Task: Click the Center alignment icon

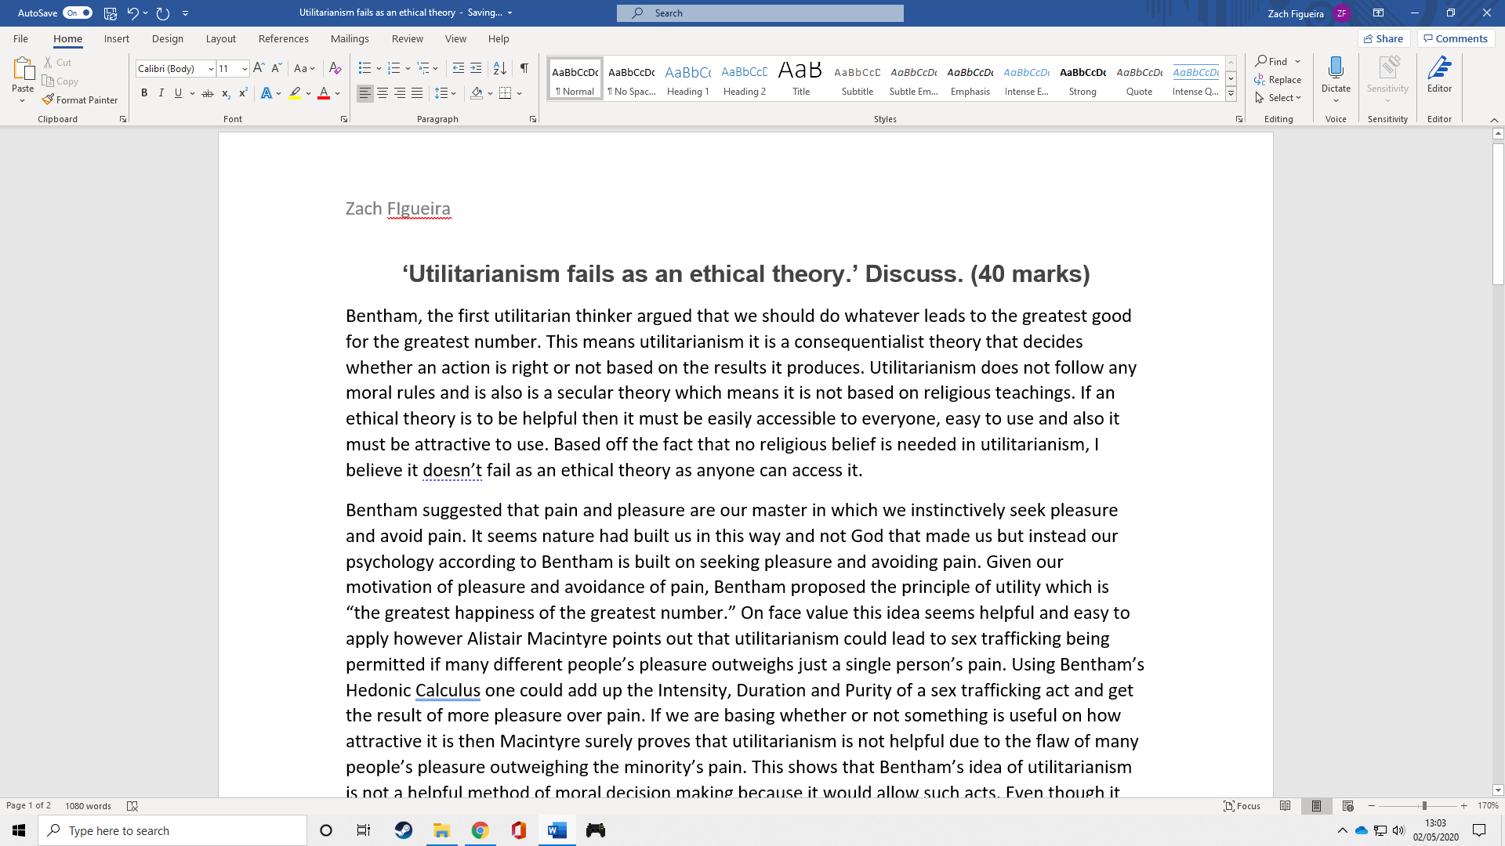Action: pyautogui.click(x=383, y=93)
